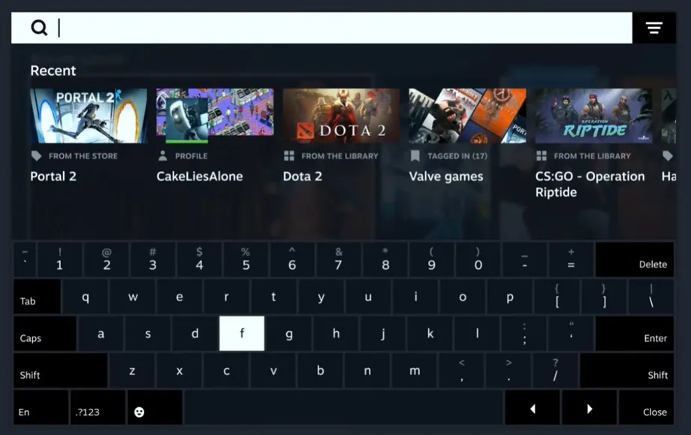Tap the highlighted f key
Viewport: 691px width, 435px height.
[x=242, y=334]
